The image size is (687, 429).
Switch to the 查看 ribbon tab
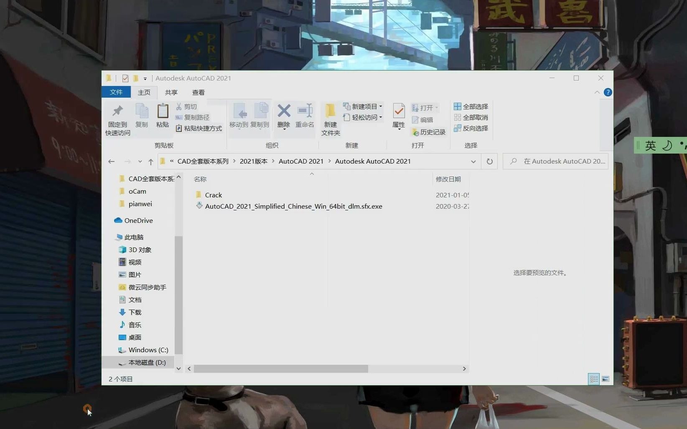[x=198, y=92]
